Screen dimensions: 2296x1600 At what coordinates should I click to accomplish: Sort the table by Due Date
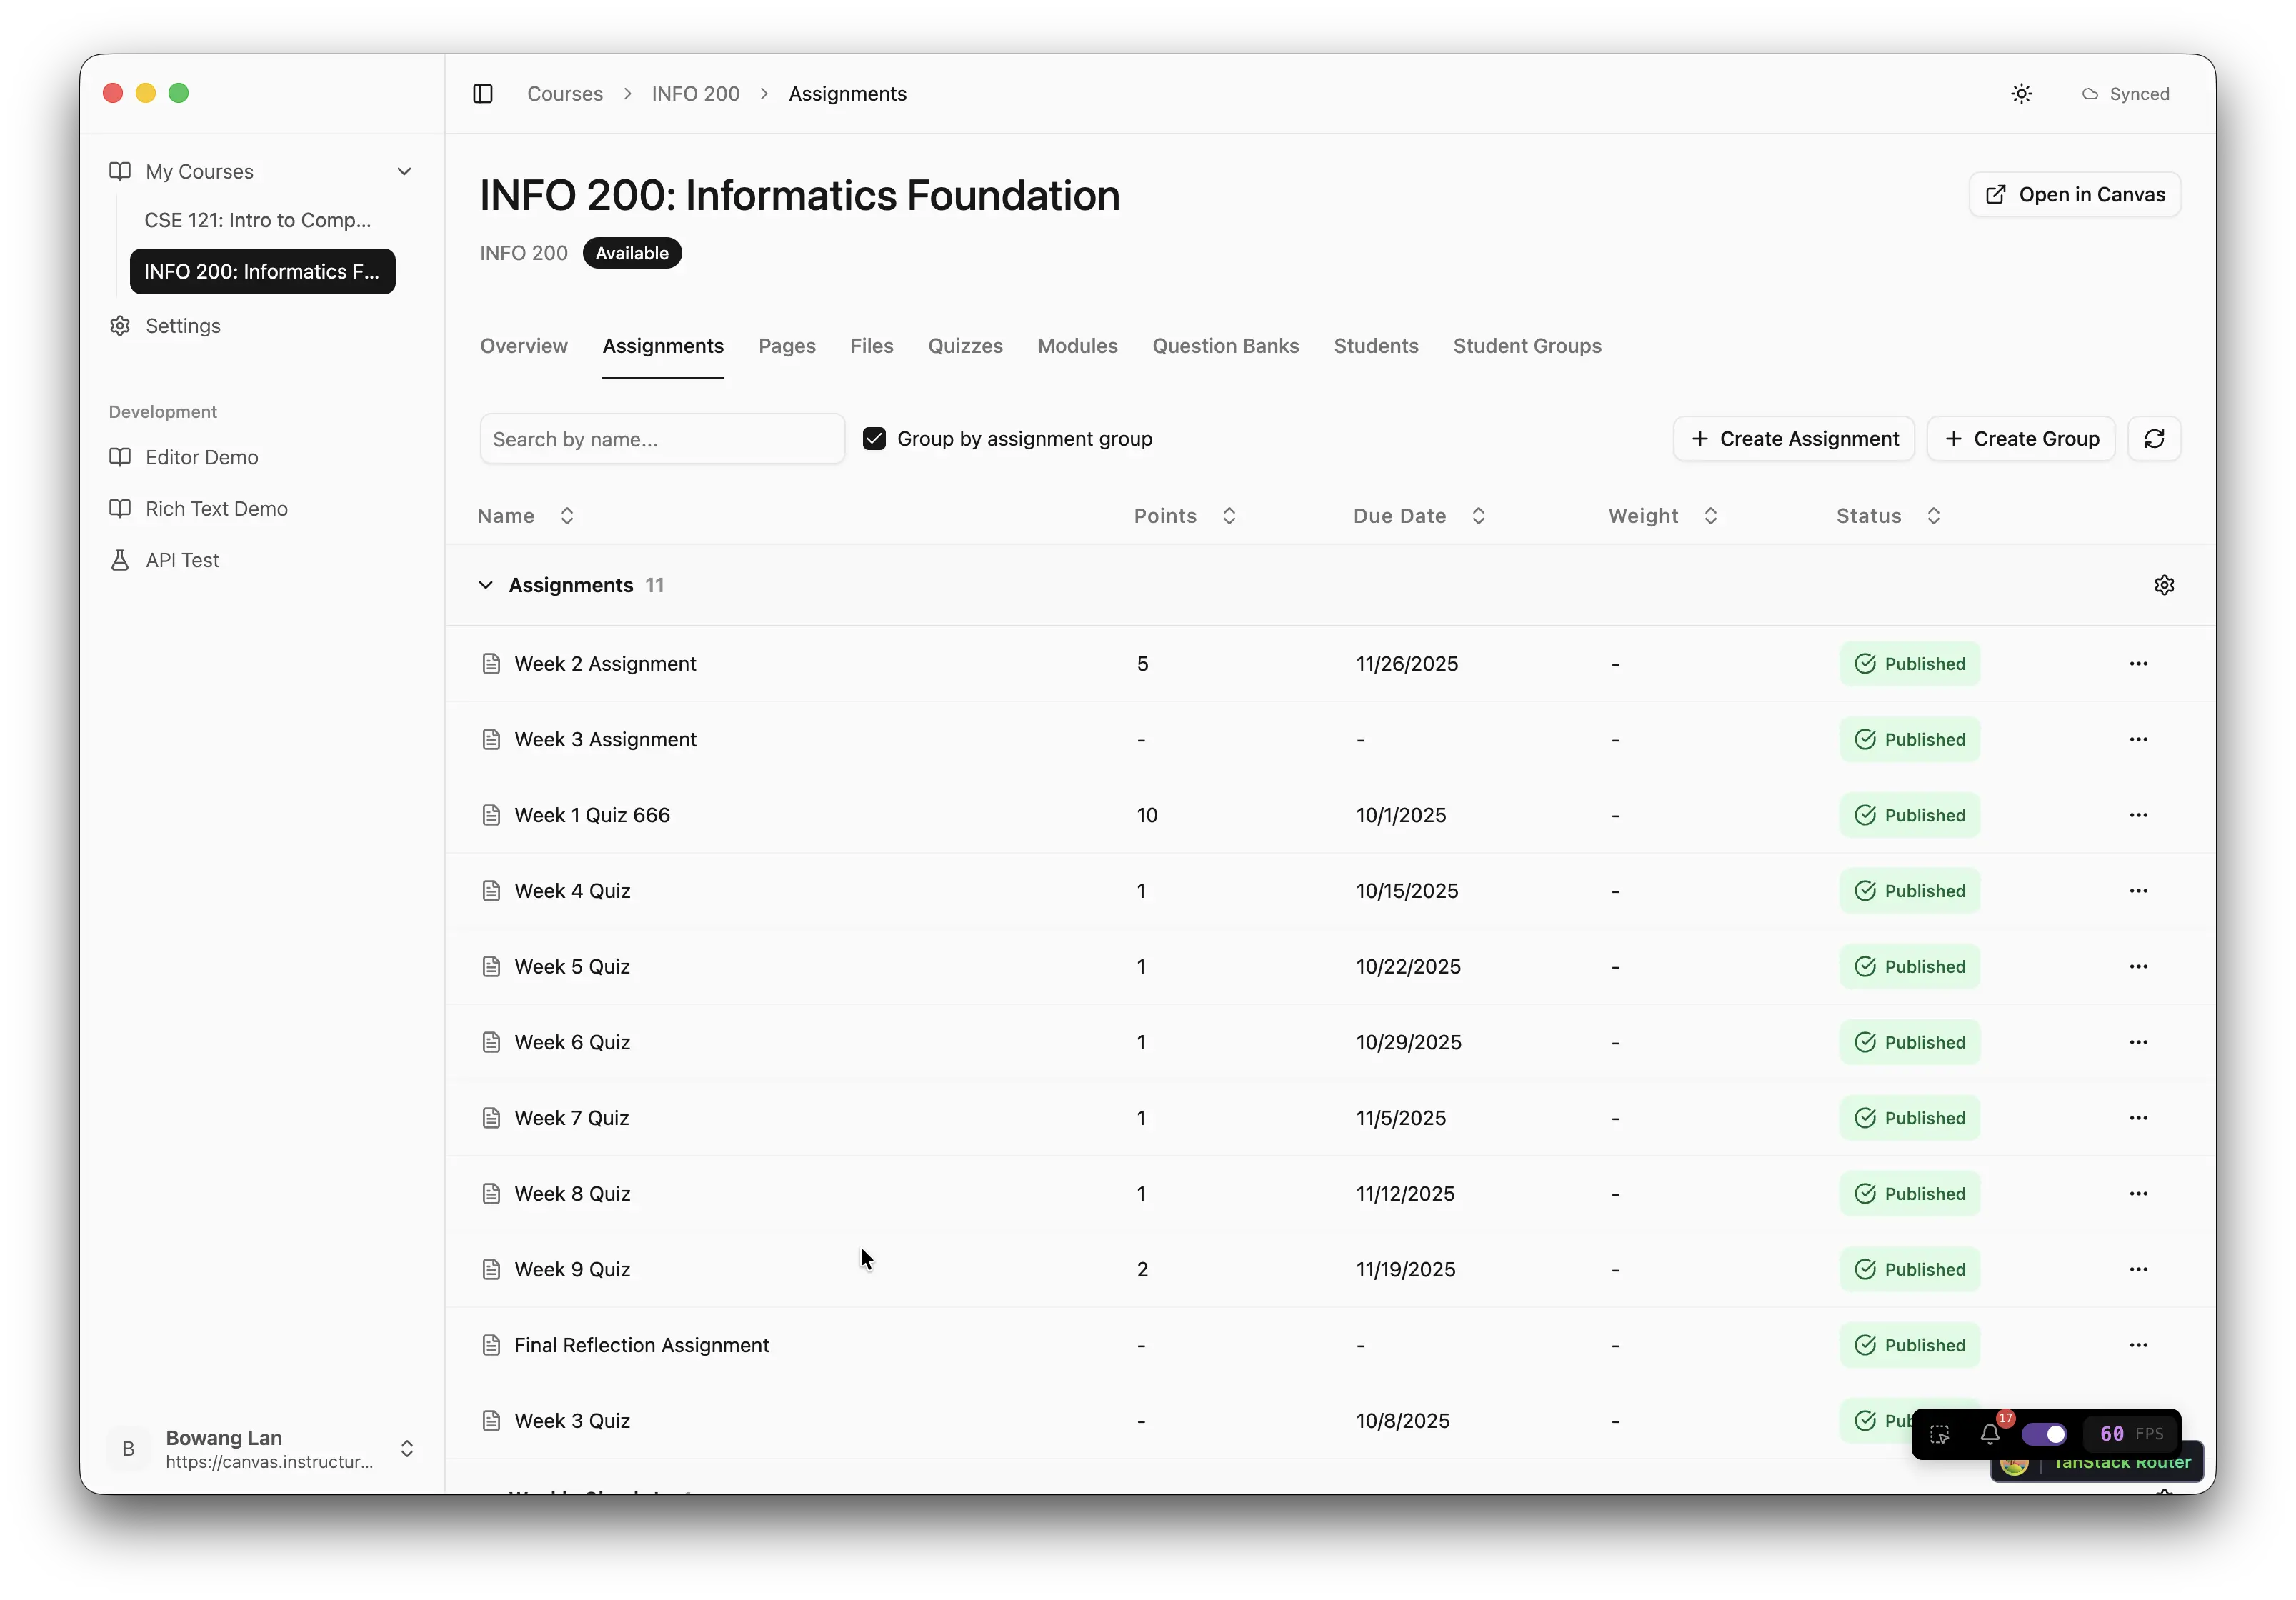tap(1478, 516)
